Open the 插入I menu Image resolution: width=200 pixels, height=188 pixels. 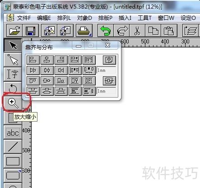coord(125,18)
